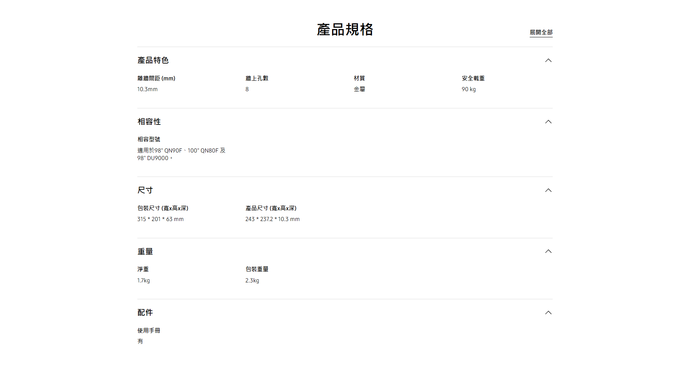690x366 pixels.
Task: Select the 相容性 section heading
Action: [149, 122]
